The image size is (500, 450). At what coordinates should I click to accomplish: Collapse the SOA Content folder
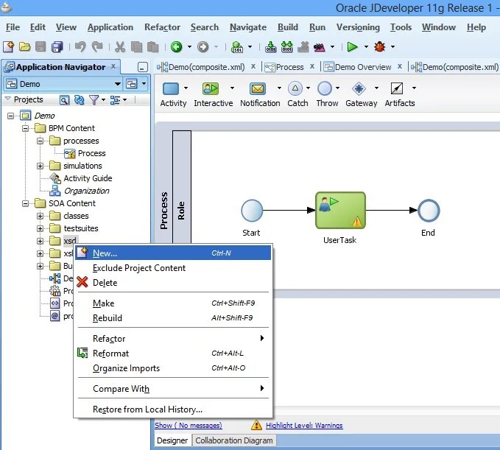(x=25, y=204)
